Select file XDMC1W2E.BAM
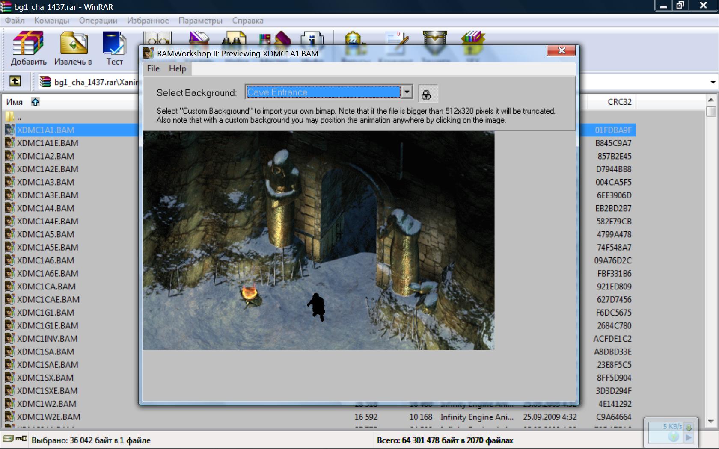 [x=48, y=417]
